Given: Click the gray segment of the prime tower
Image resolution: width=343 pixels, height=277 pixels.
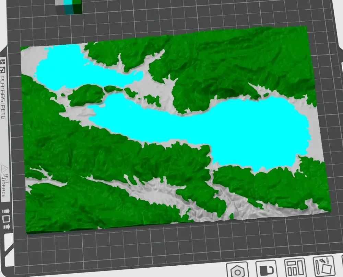Looking at the screenshot, I should [59, 3].
